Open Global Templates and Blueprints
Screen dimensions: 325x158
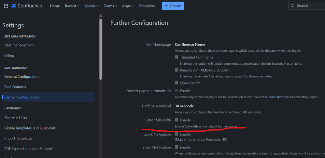pos(30,128)
